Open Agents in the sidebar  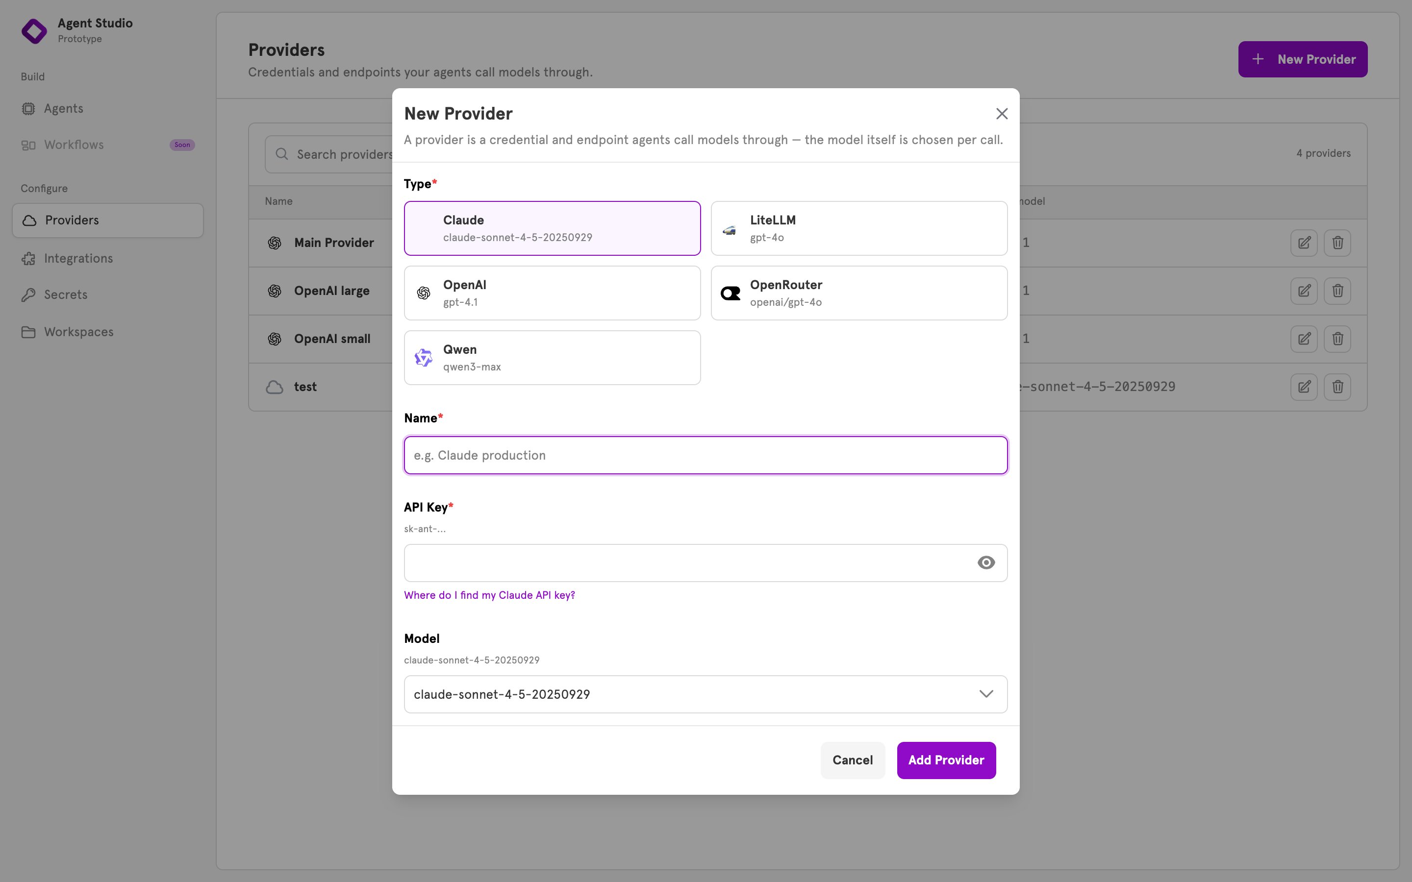tap(107, 108)
